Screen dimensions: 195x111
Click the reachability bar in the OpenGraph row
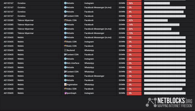tap(165, 93)
